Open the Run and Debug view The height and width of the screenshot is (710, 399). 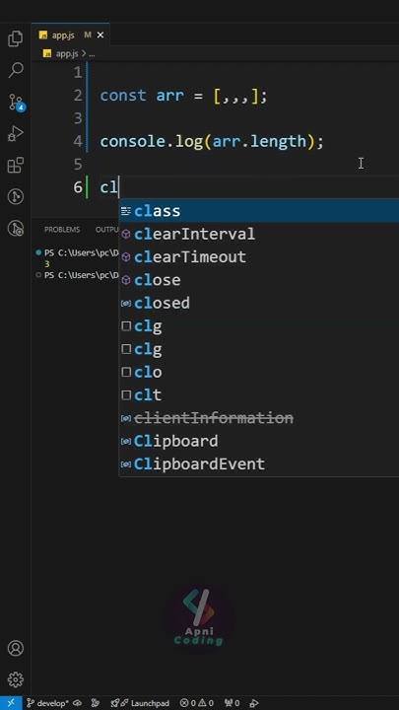tap(16, 134)
